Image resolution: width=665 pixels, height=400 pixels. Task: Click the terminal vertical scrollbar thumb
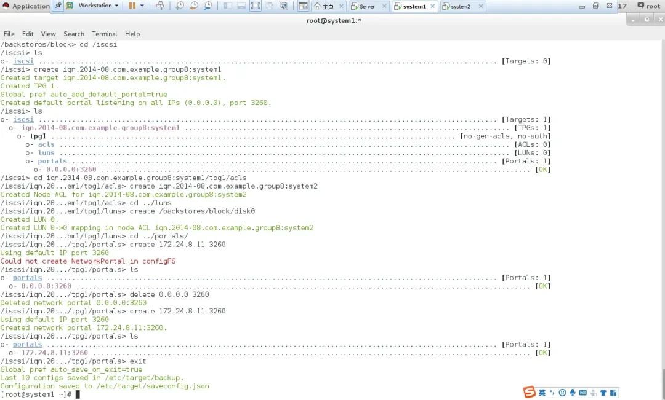(x=663, y=384)
